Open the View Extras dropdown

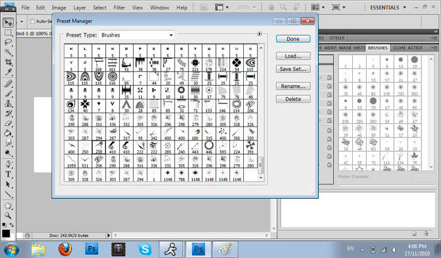coord(222,8)
